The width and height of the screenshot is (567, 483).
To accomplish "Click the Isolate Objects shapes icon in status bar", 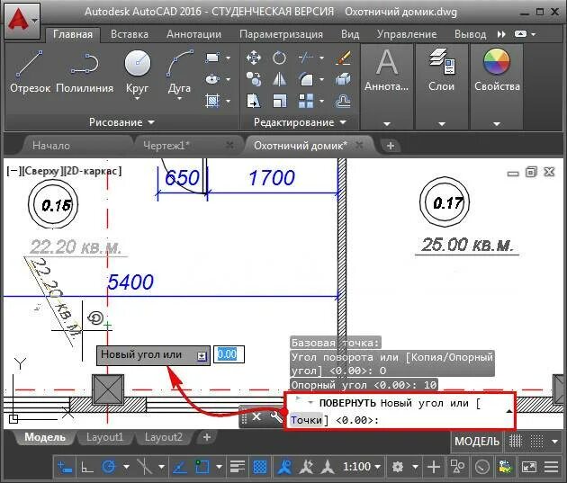I will (457, 467).
